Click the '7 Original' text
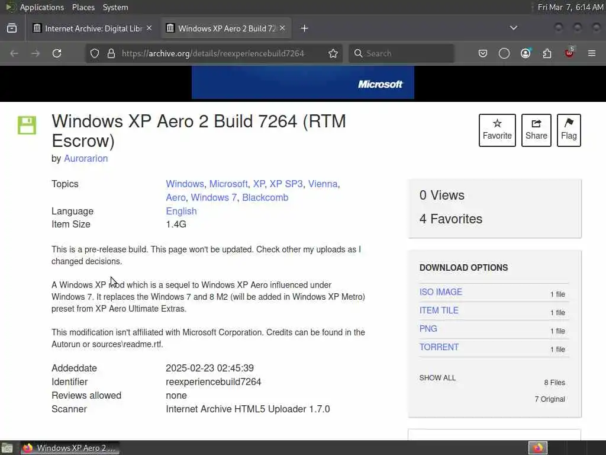The image size is (606, 455). coord(550,399)
